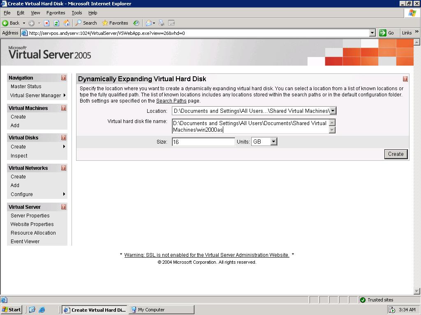Image resolution: width=421 pixels, height=315 pixels.
Task: Launch Internet Explorer from quick launch
Action: click(42, 310)
